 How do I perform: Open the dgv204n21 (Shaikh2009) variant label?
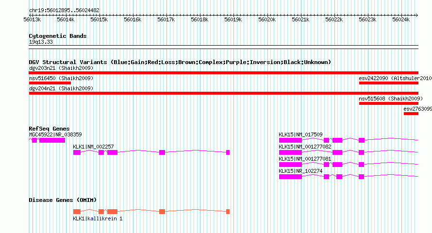click(x=61, y=88)
